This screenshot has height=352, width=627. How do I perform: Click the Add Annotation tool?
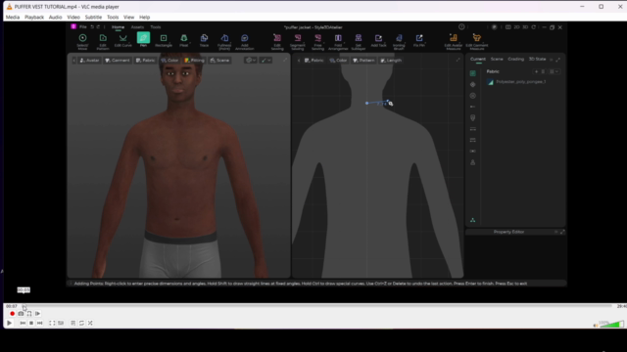click(x=244, y=41)
